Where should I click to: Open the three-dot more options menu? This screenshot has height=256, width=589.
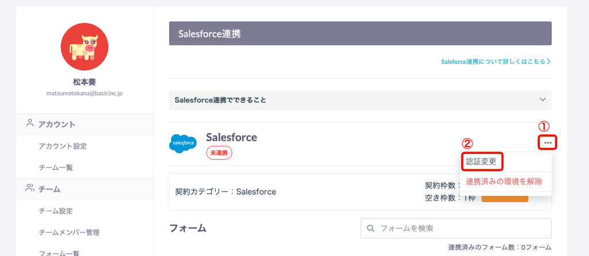click(x=548, y=143)
